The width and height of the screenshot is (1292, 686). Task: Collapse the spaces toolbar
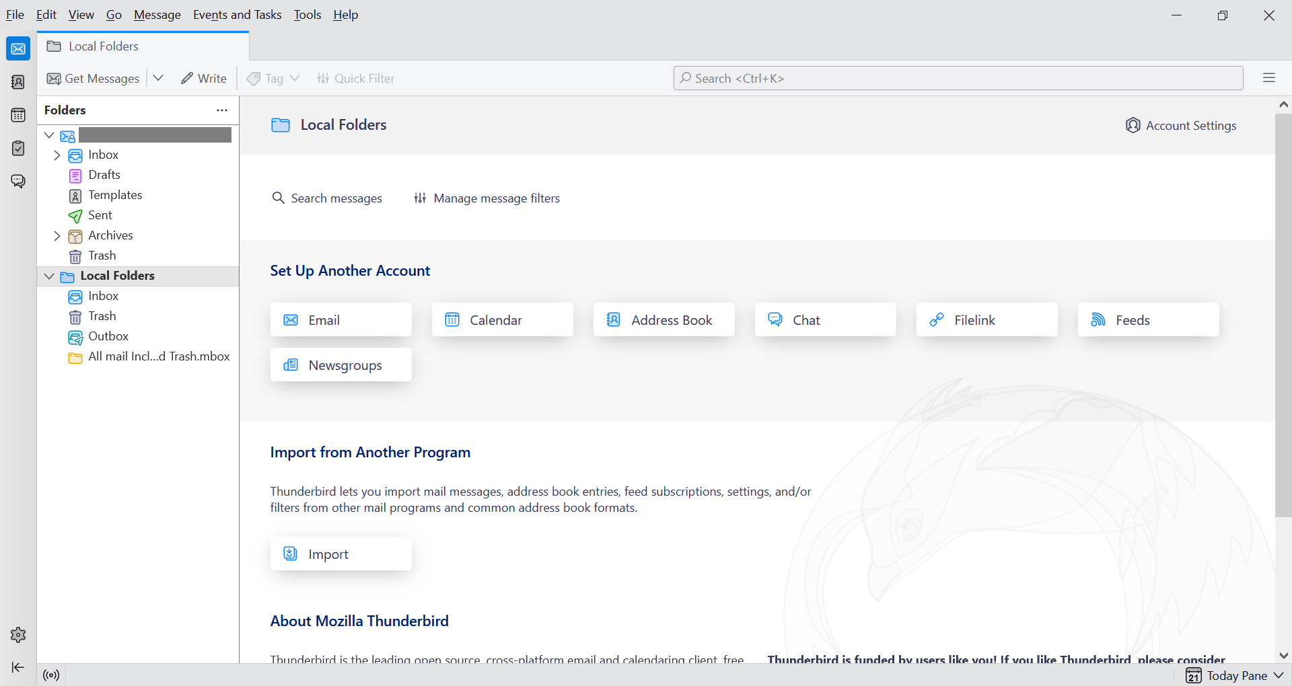[18, 667]
